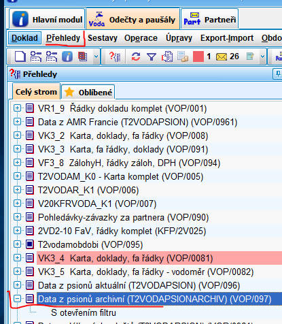The width and height of the screenshot is (282, 324).
Task: Click the red stacked records icon
Action: point(82,56)
